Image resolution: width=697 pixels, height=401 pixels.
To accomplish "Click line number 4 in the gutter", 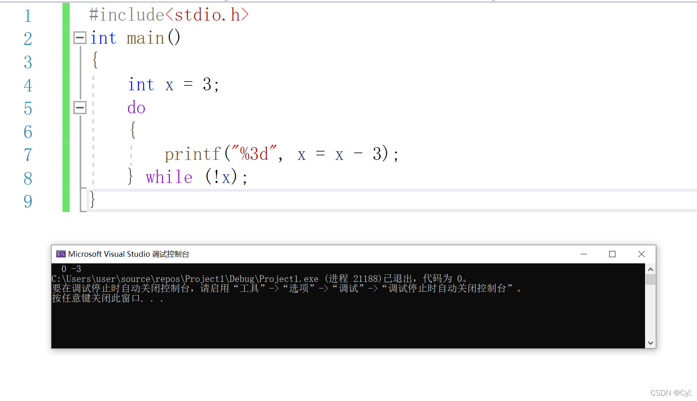I will click(28, 85).
